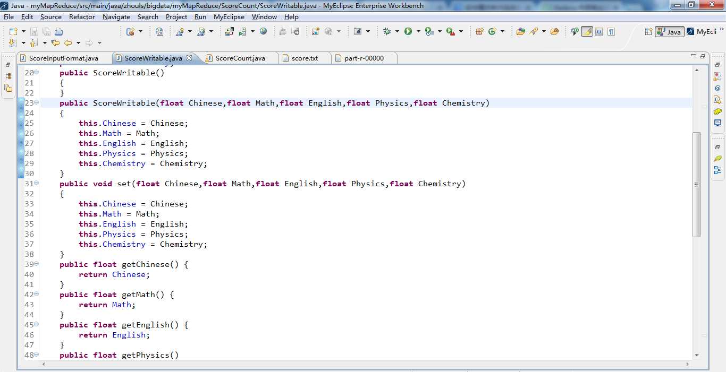Screen dimensions: 726x372
Task: Open the New wizard dropdown arrow
Action: 23,32
